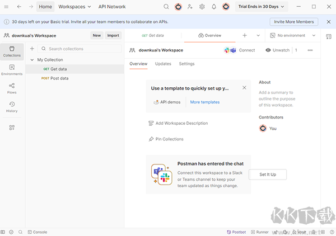The height and width of the screenshot is (236, 336).
Task: Open the Flows sidebar panel
Action: coord(12,88)
